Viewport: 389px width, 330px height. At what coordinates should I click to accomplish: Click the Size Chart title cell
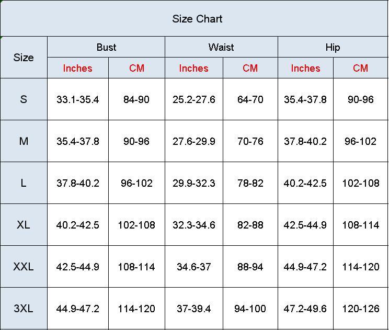click(x=197, y=19)
